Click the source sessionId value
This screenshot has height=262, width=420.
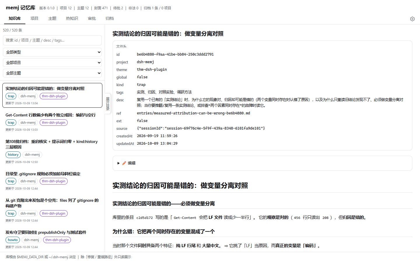201,128
